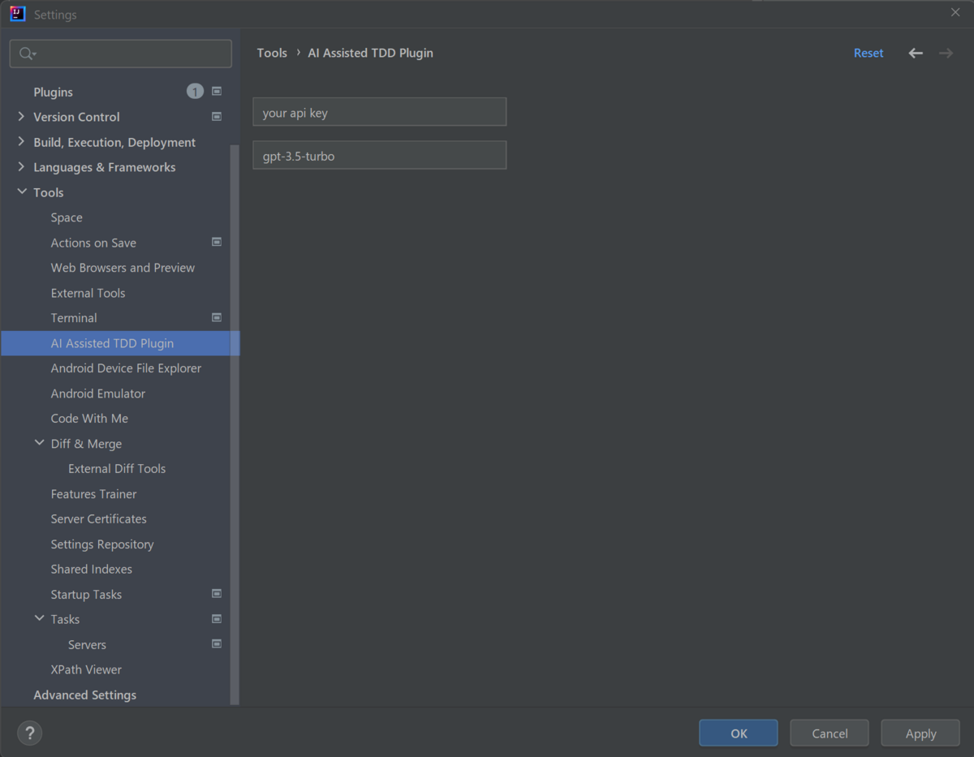The width and height of the screenshot is (974, 757).
Task: Open Actions on Save settings
Action: 93,243
